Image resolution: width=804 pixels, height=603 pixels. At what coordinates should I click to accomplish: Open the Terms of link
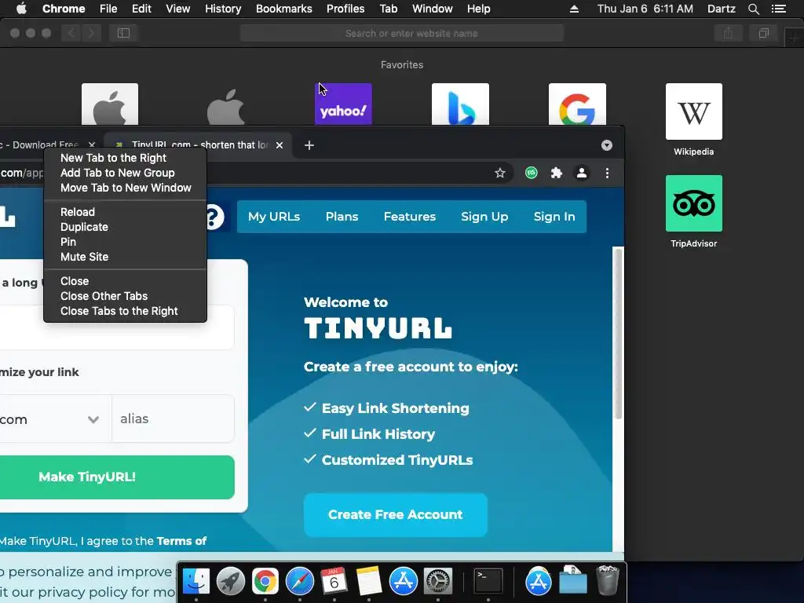[x=181, y=541]
